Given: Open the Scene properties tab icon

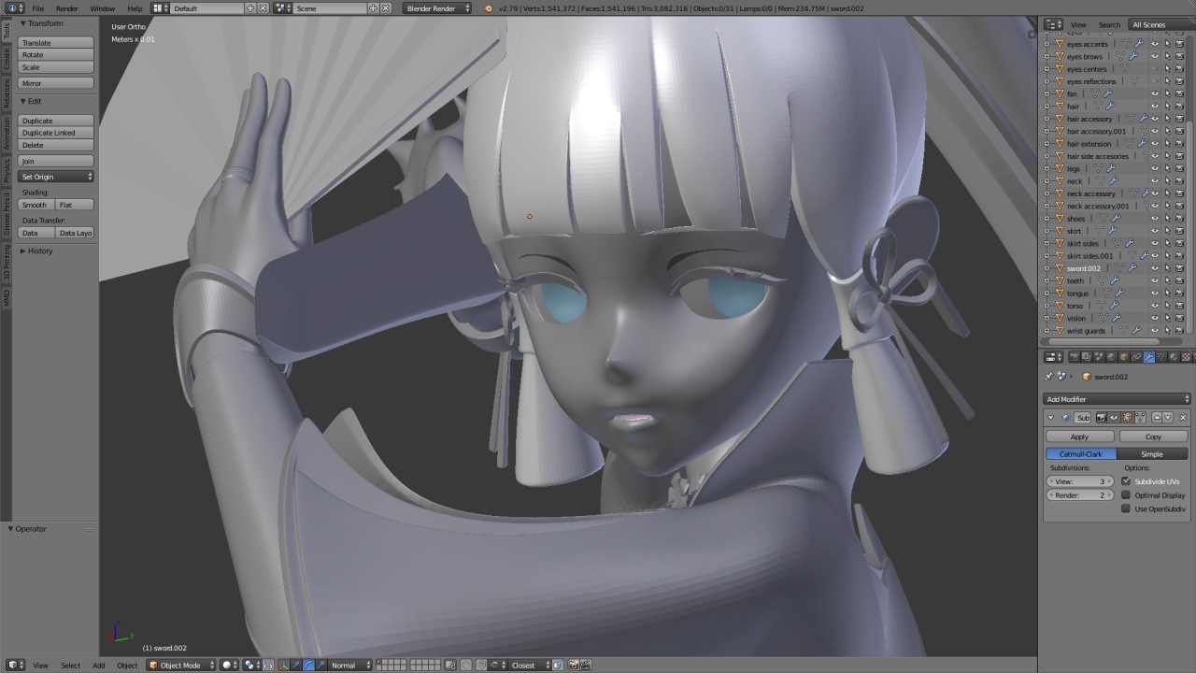Looking at the screenshot, I should (x=1099, y=357).
